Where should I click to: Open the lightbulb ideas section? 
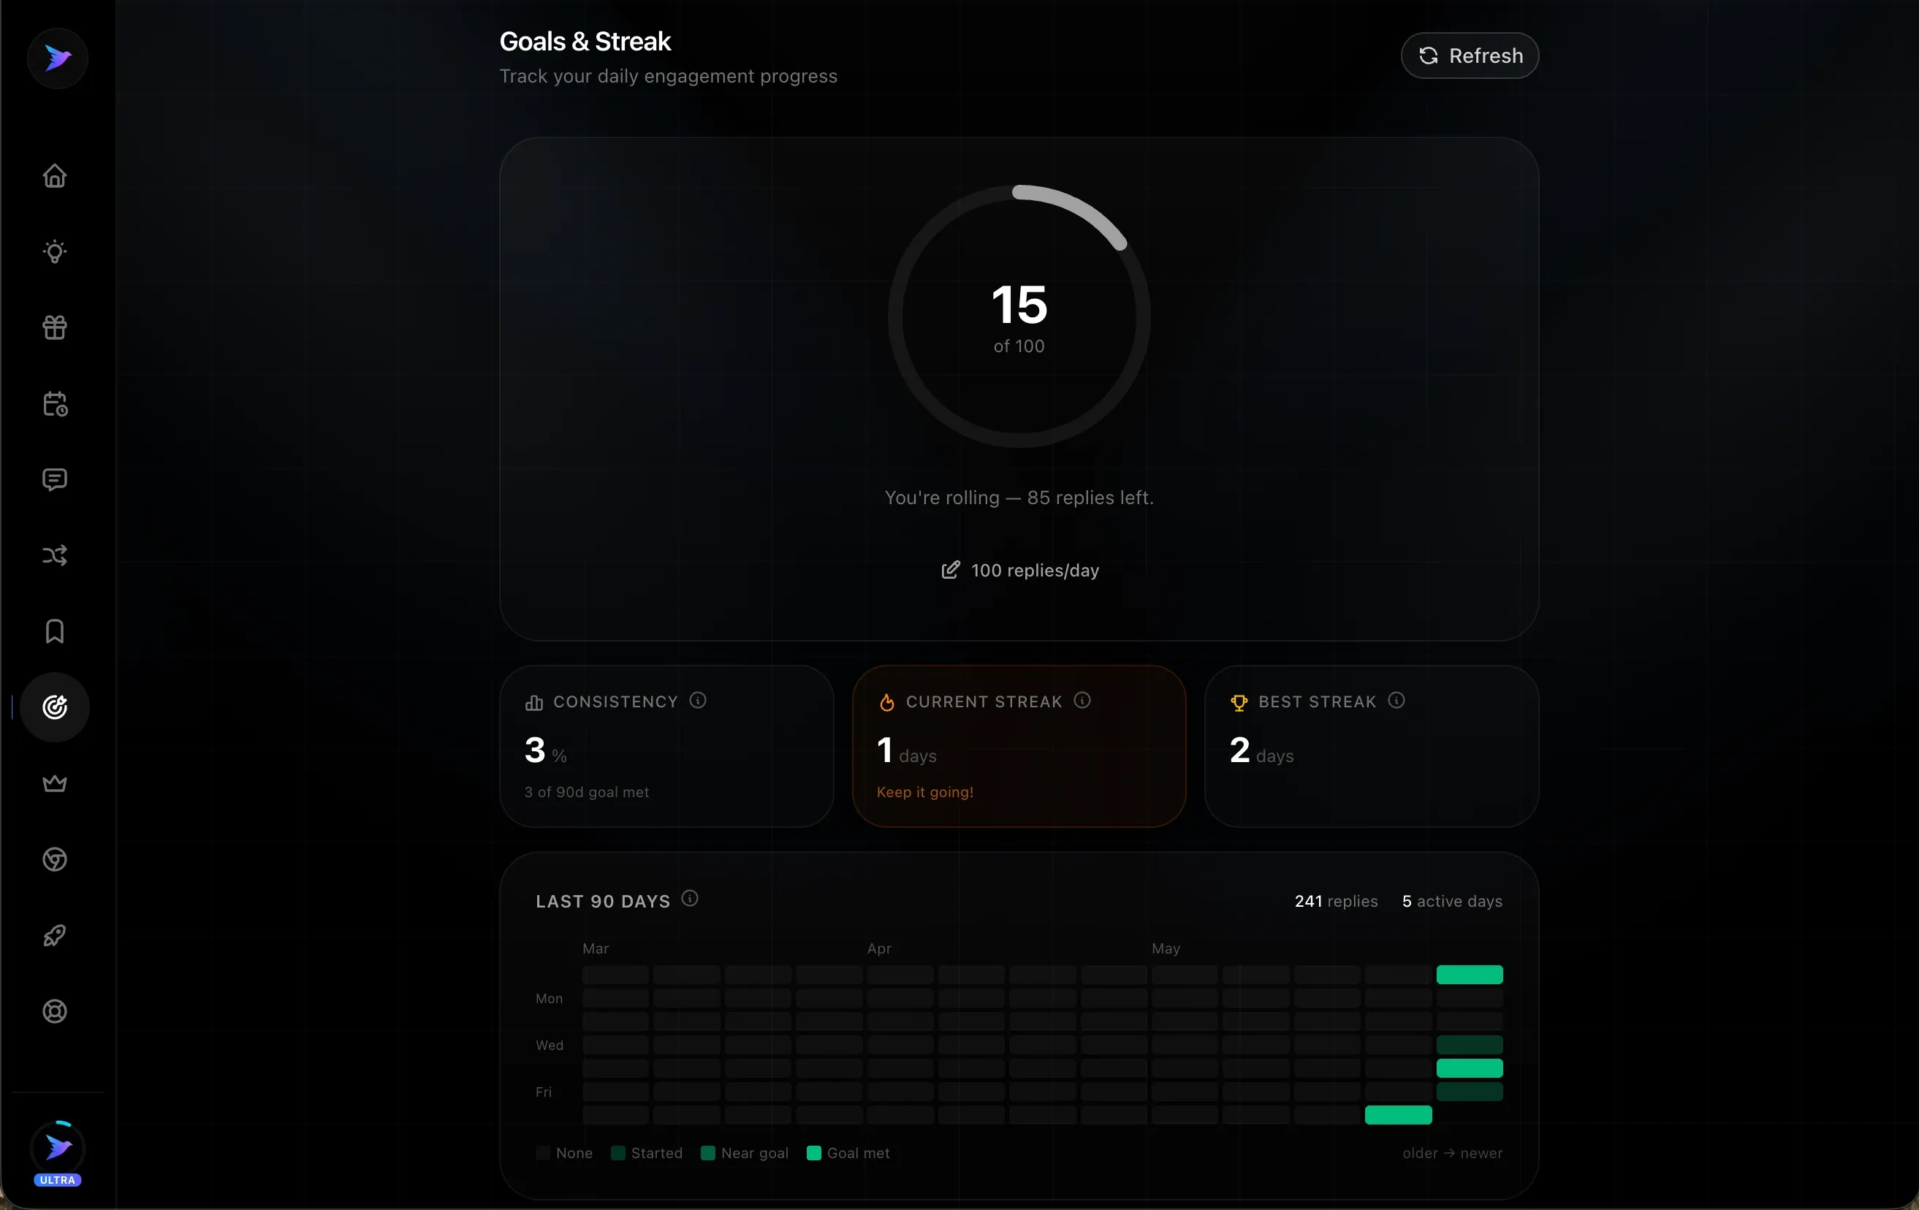pyautogui.click(x=55, y=252)
